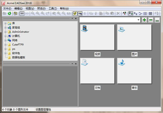This screenshot has width=163, height=113.
Task: Click the green plus add button
Action: click(x=144, y=20)
